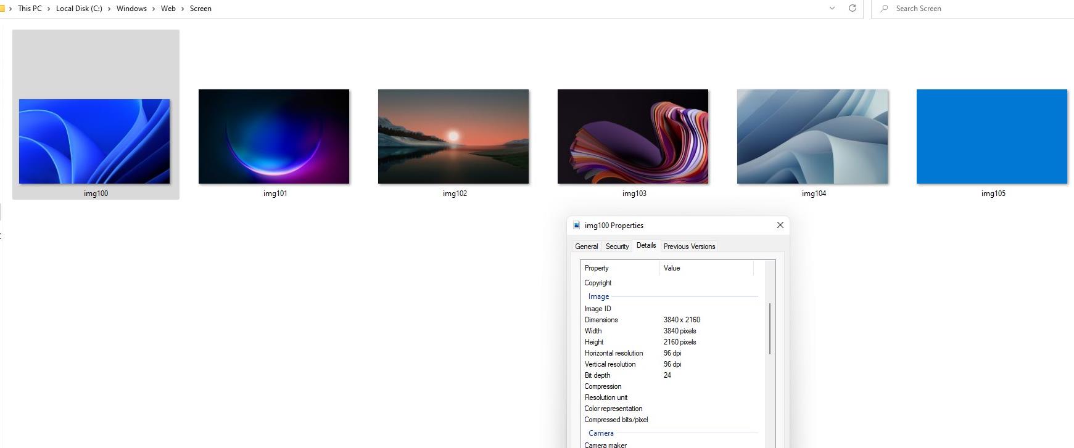Click the Property column header
Image resolution: width=1074 pixels, height=448 pixels.
(619, 268)
